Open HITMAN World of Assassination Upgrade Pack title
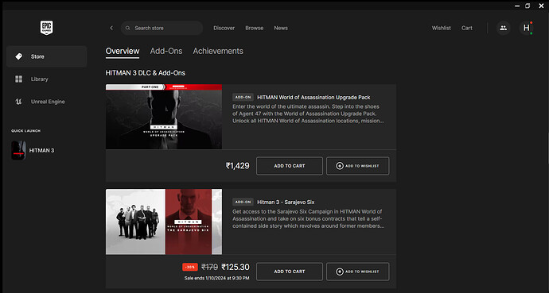Image resolution: width=549 pixels, height=293 pixels. click(x=313, y=98)
